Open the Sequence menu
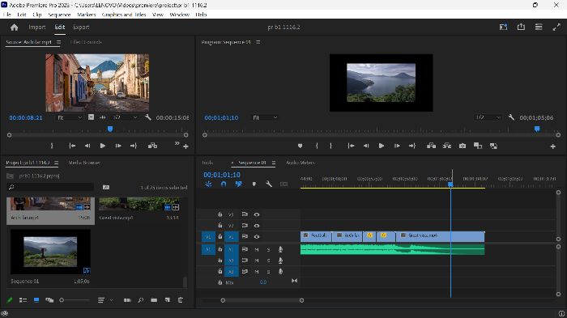 [59, 15]
